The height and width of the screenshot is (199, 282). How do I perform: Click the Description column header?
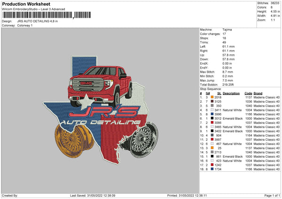[231, 93]
